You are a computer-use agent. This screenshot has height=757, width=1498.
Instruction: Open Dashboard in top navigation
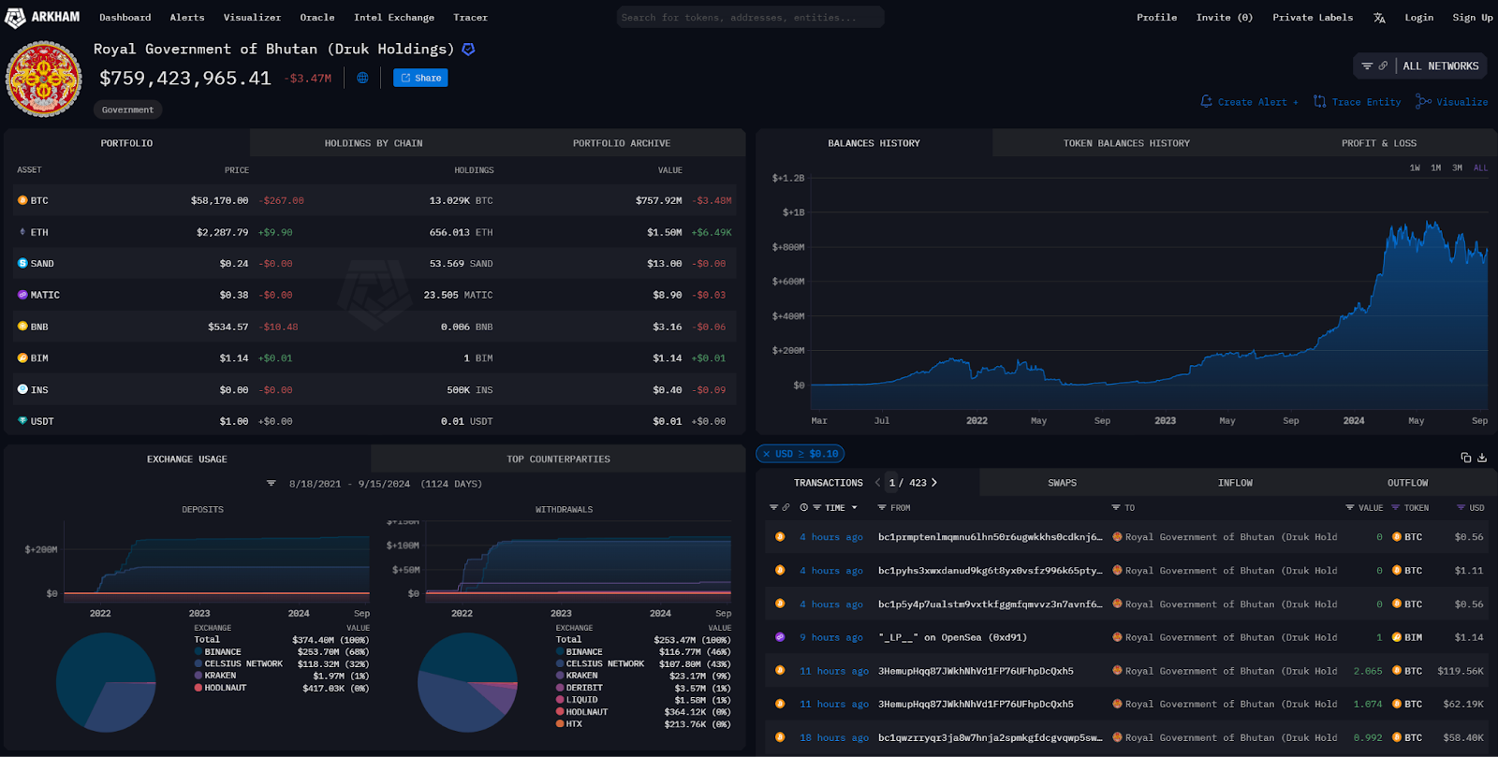click(x=125, y=18)
